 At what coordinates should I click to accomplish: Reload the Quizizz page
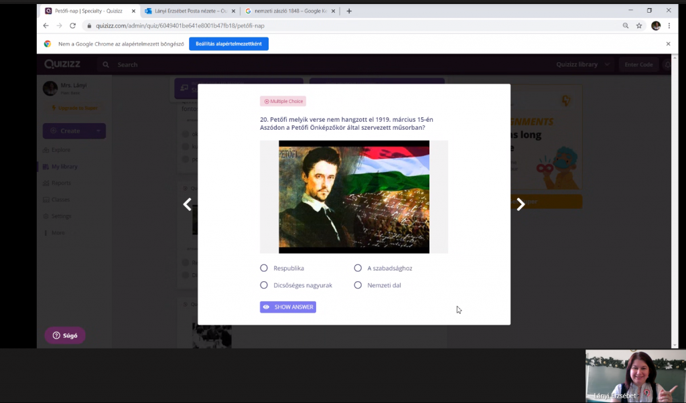click(72, 26)
